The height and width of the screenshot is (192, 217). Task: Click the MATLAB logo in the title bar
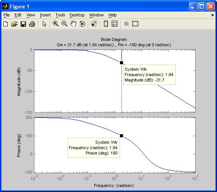point(5,6)
